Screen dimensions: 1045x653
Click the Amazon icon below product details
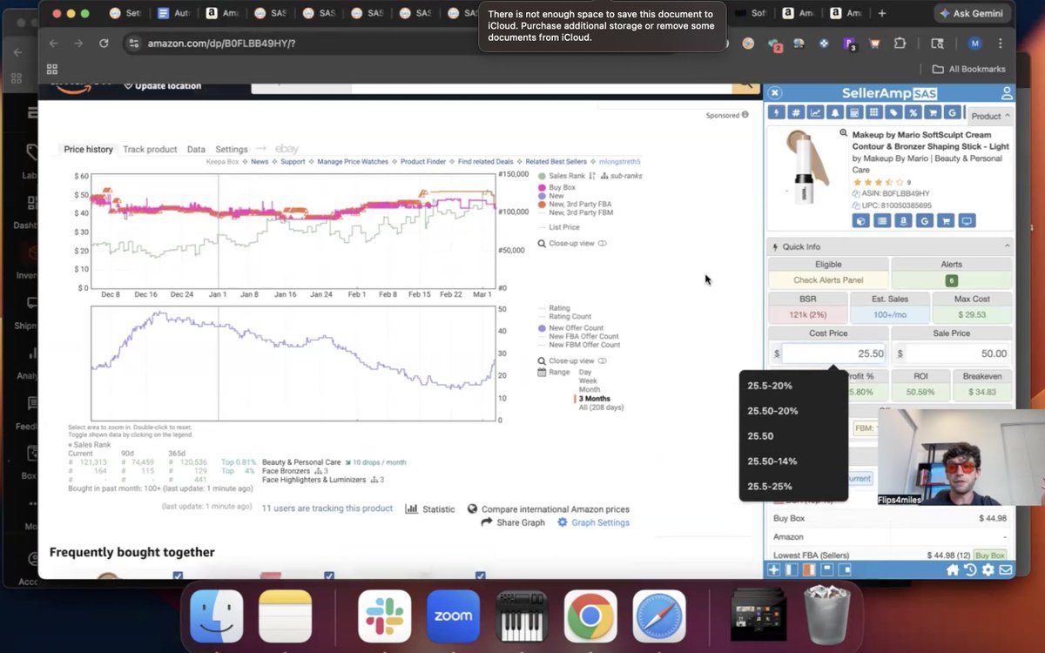point(903,220)
